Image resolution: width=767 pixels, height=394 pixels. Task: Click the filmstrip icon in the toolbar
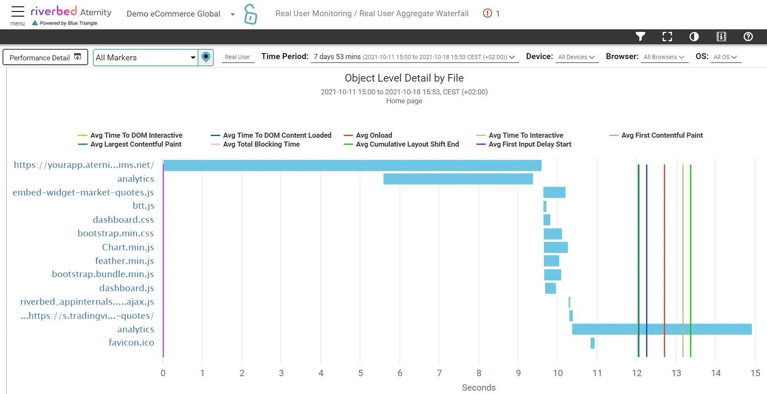click(721, 37)
